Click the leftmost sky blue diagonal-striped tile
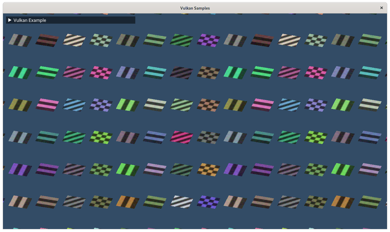390x232 pixels. (74, 105)
